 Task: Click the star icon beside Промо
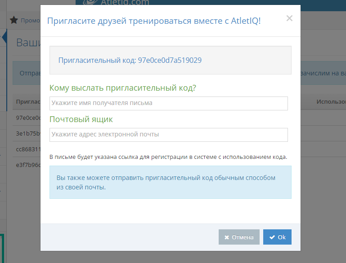(x=14, y=20)
